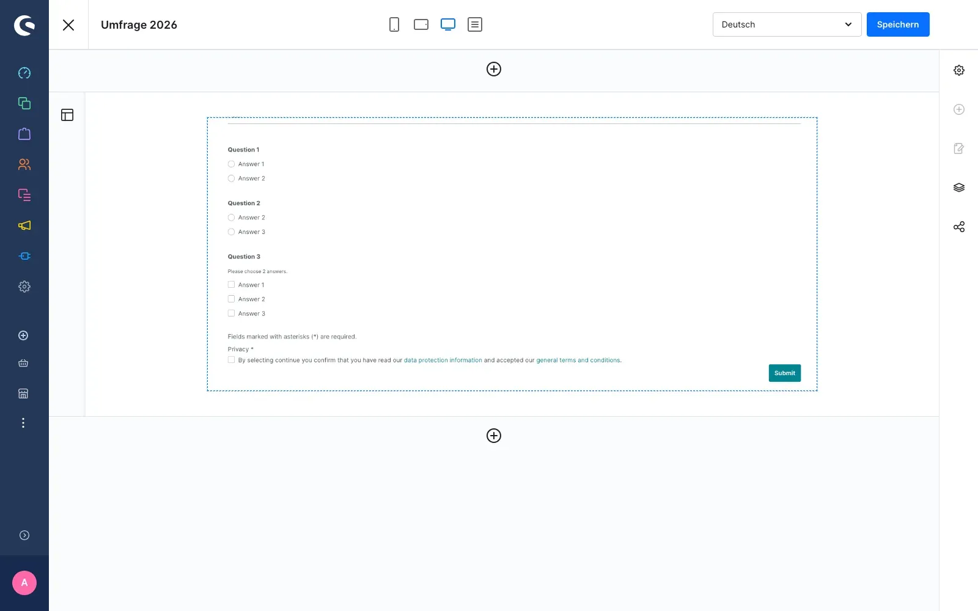The image size is (978, 611).
Task: Switch to form view icon
Action: pos(475,24)
